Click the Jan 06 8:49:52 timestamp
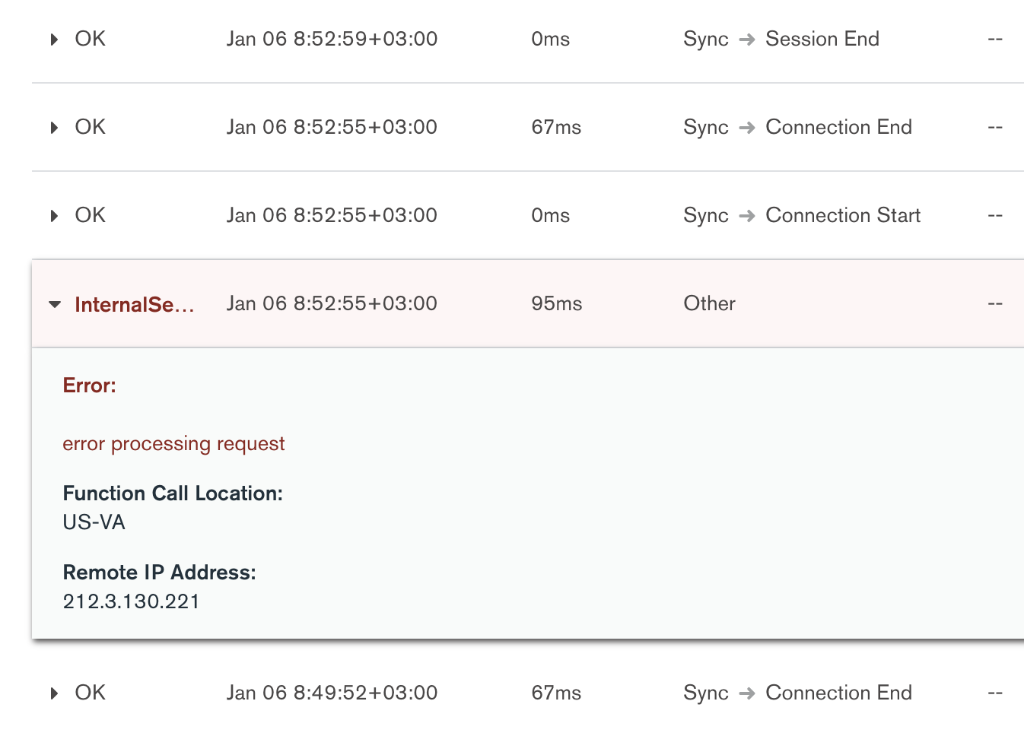This screenshot has width=1024, height=736. pyautogui.click(x=332, y=693)
